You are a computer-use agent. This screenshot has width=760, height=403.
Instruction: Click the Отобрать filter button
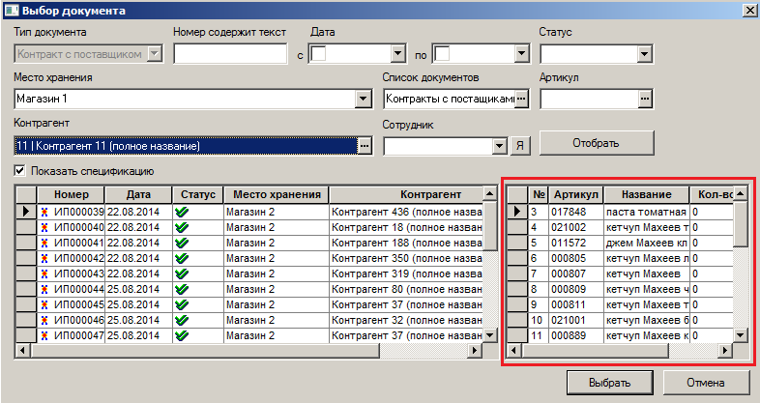pyautogui.click(x=597, y=143)
